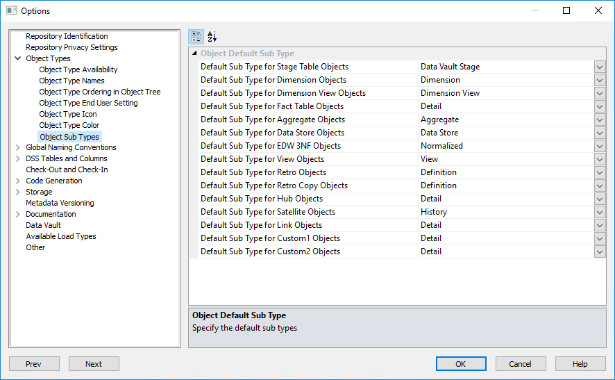Collapse the Object Default Sub Type group
This screenshot has height=380, width=615.
point(194,53)
